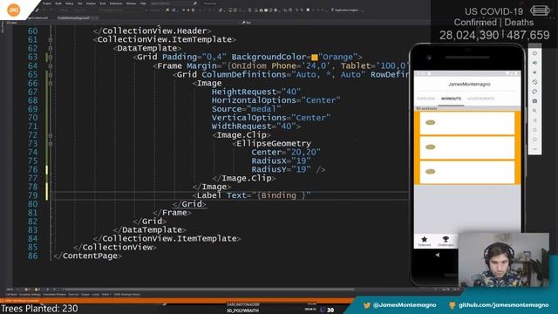Tap the first white workout card
Image resolution: width=558 pixels, height=314 pixels.
coord(467,123)
